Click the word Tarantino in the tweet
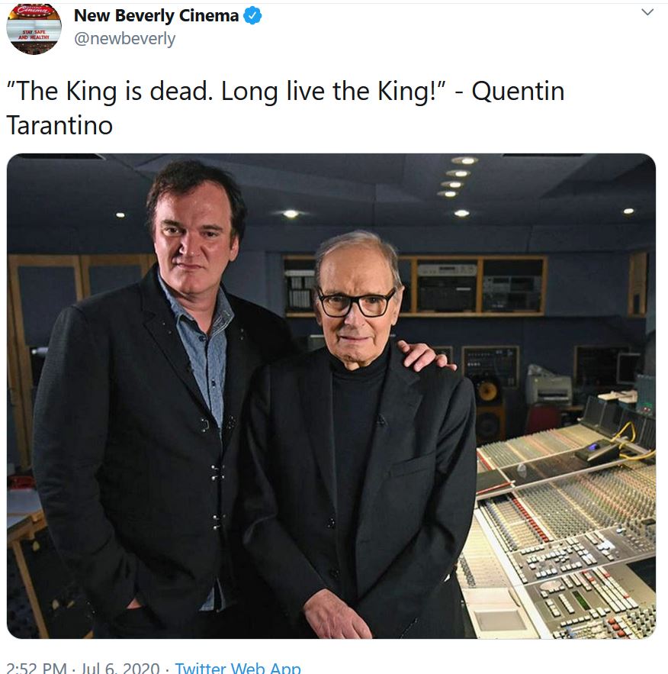Viewport: 668px width, 674px height. [59, 125]
